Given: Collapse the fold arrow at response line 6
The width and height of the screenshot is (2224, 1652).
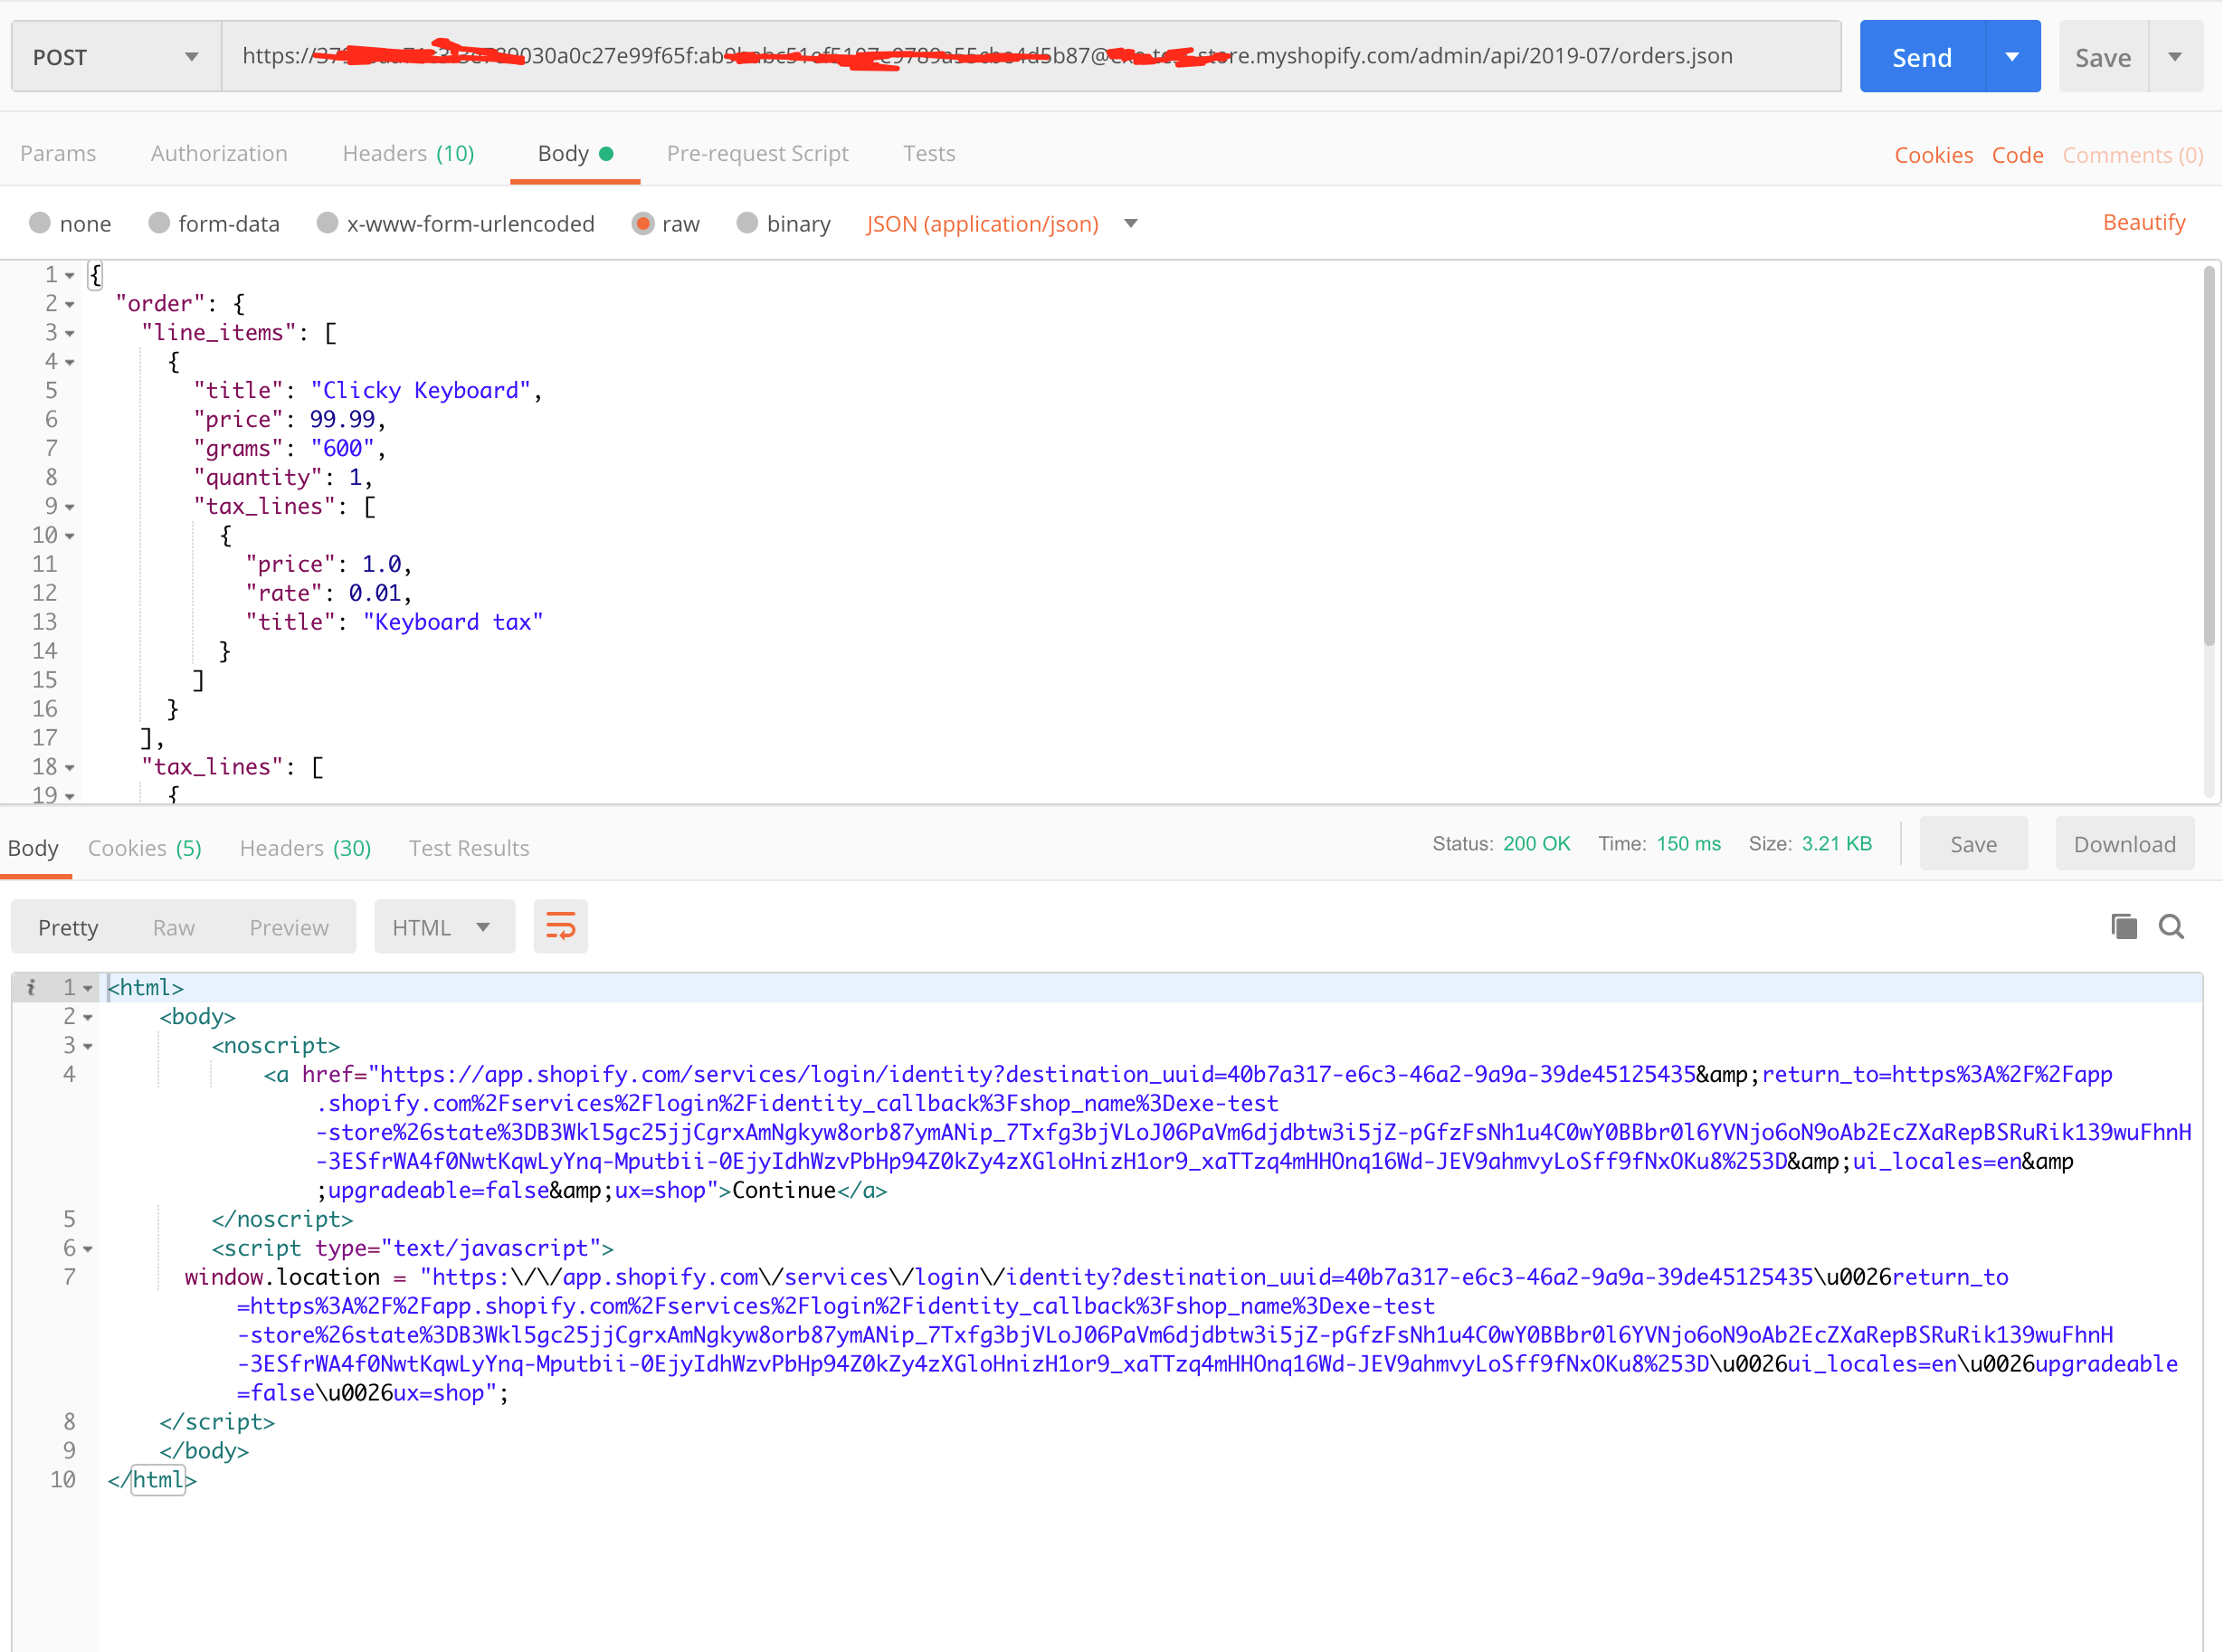Looking at the screenshot, I should (88, 1249).
